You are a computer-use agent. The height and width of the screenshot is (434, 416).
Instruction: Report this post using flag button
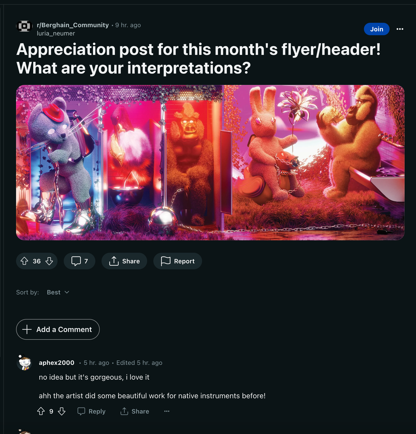pos(178,261)
